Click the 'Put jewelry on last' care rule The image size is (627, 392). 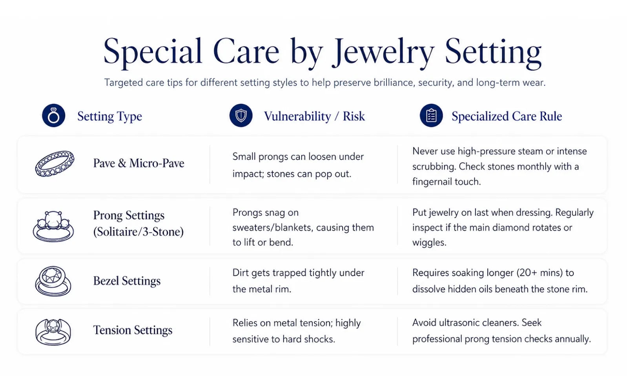click(503, 227)
